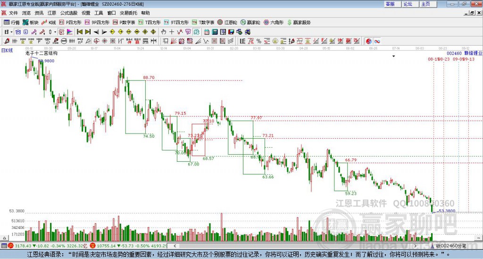
Task: Jump to last bar with skip-end icon
Action: click(x=88, y=32)
